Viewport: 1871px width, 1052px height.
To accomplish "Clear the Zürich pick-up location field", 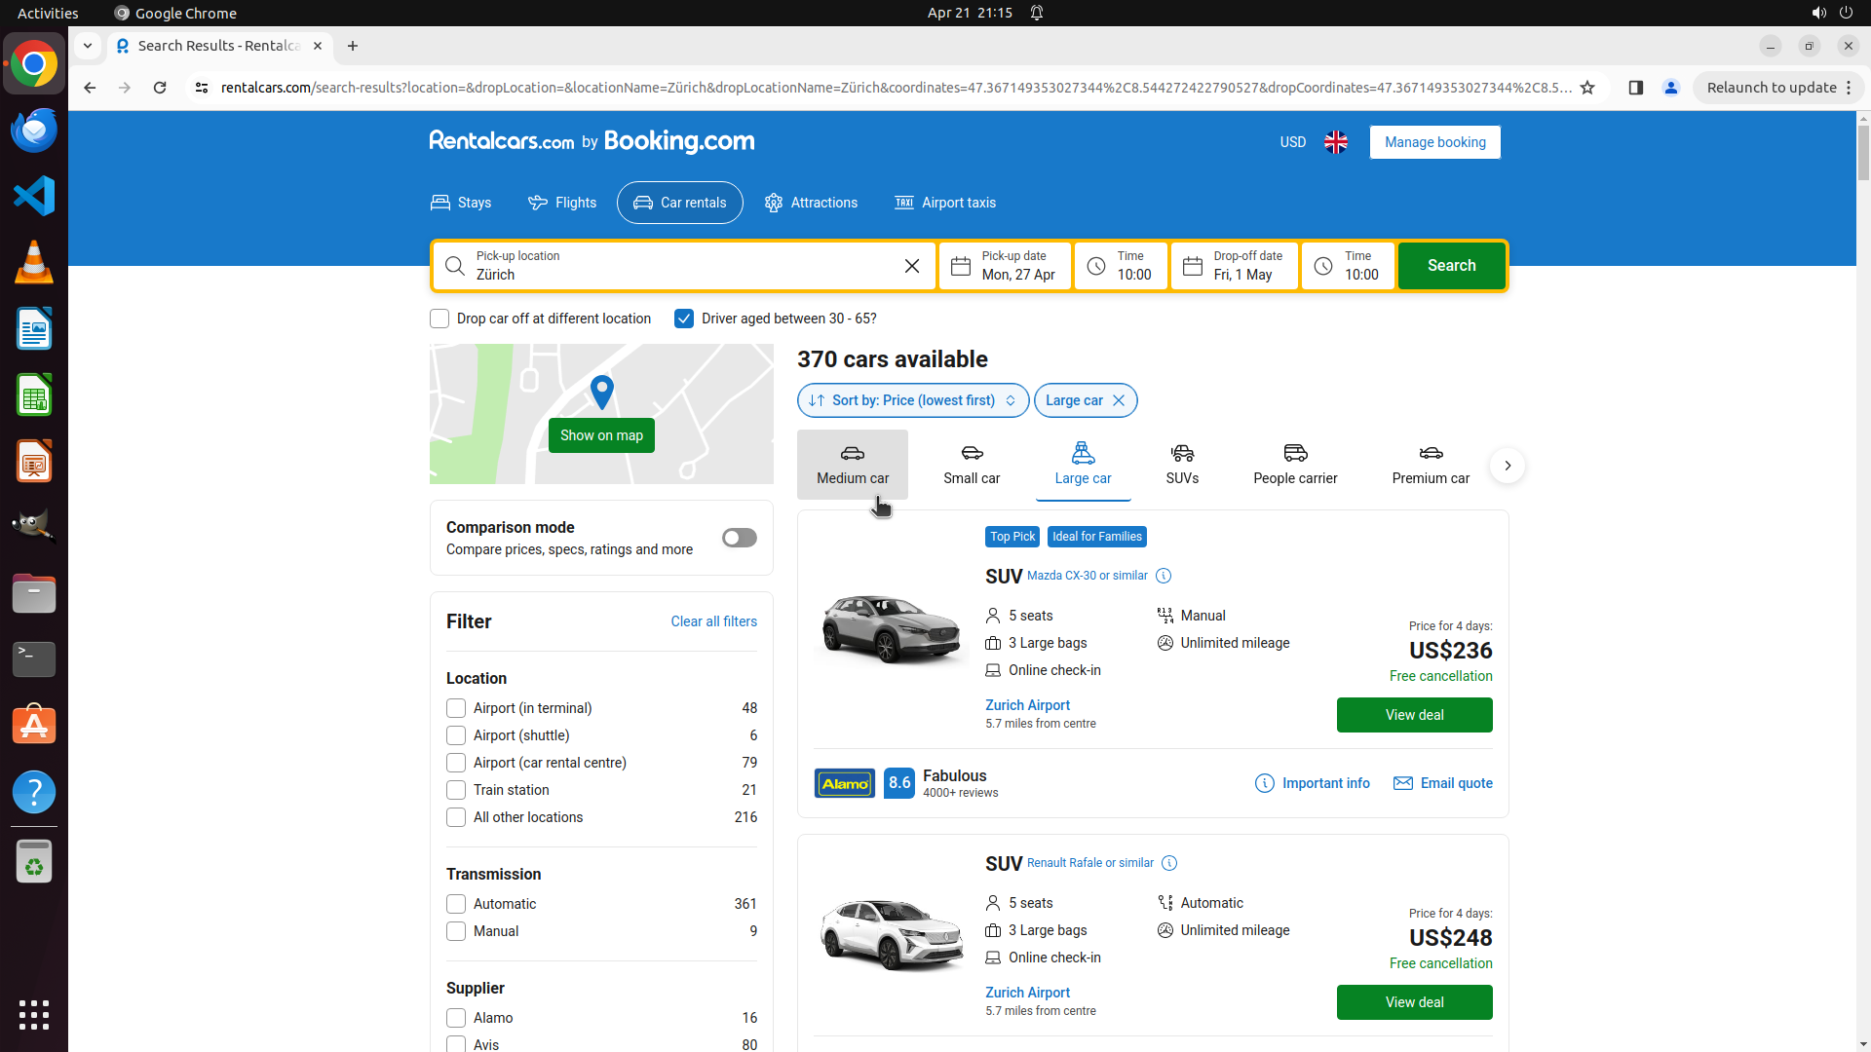I will coord(912,266).
